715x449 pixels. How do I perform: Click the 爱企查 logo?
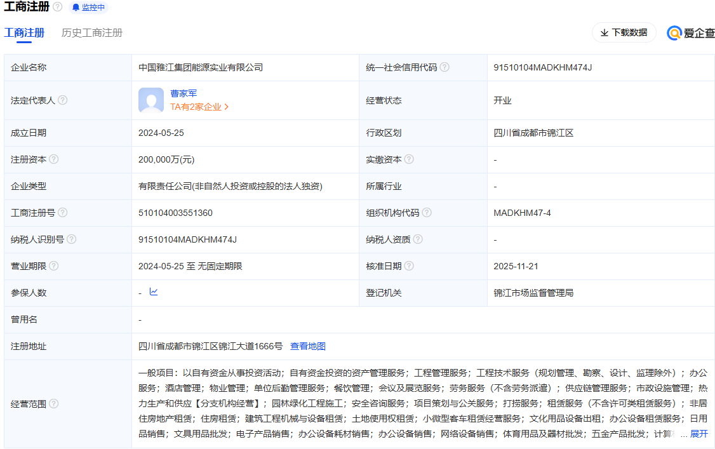(691, 33)
